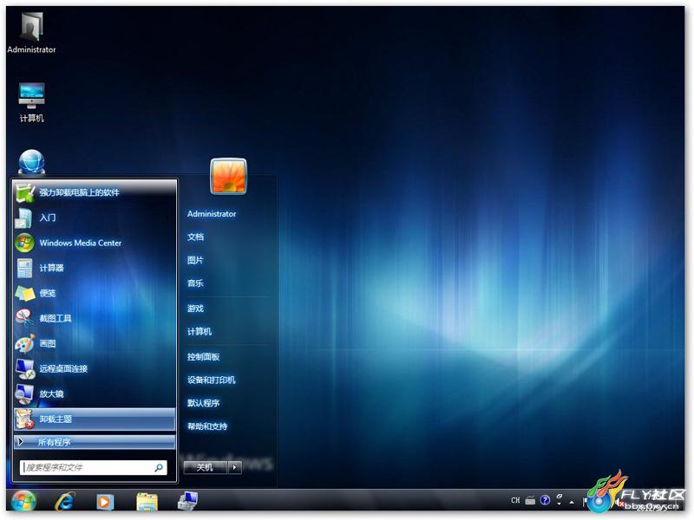Launch Windows Media Player from taskbar

[105, 502]
